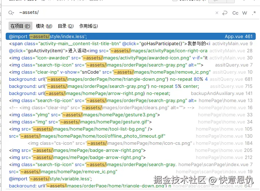Select the home.vue 105 tool-list-bg.png result

click(131, 129)
